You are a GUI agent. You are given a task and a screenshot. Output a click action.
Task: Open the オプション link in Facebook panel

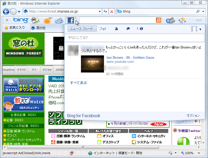[193, 115]
